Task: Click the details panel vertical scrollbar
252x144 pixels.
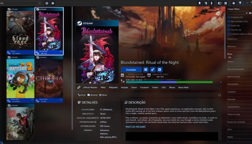Action: [x=225, y=33]
